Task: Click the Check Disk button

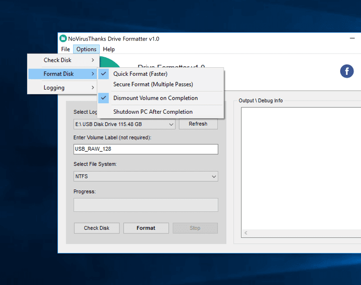Action: [97, 228]
